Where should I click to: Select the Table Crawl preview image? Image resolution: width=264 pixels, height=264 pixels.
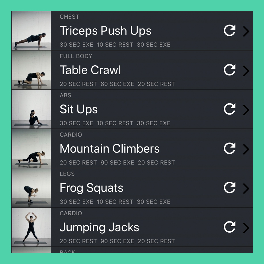(x=31, y=70)
